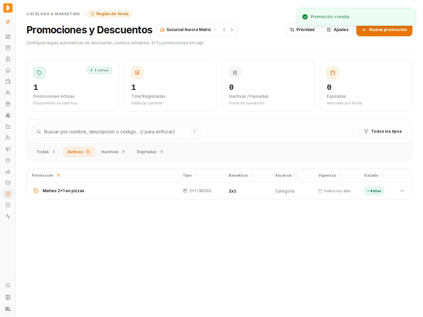The width and height of the screenshot is (423, 317).
Task: Open the Martes 2×1 en pizzas promotion
Action: 63,191
